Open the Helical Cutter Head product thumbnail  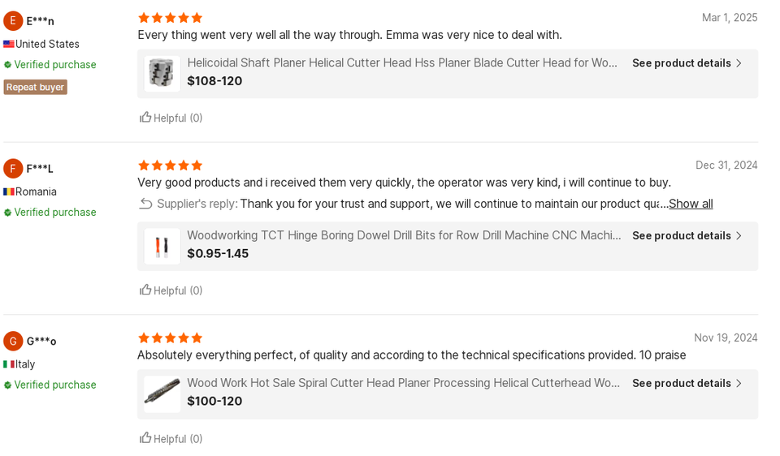click(162, 74)
